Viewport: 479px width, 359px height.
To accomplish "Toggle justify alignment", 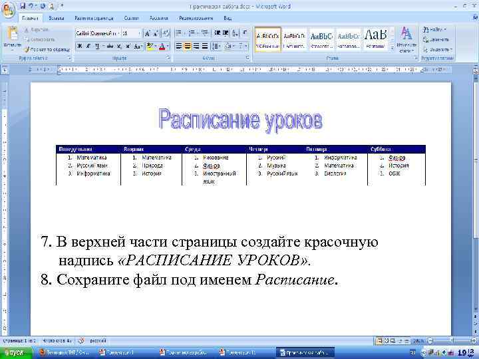I will pos(205,46).
